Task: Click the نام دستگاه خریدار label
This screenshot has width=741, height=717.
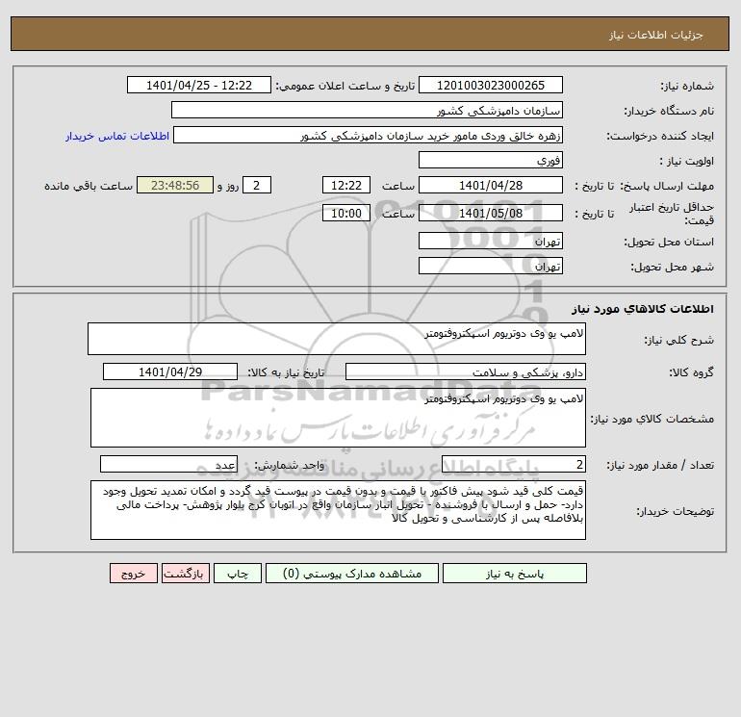Action: click(x=669, y=111)
